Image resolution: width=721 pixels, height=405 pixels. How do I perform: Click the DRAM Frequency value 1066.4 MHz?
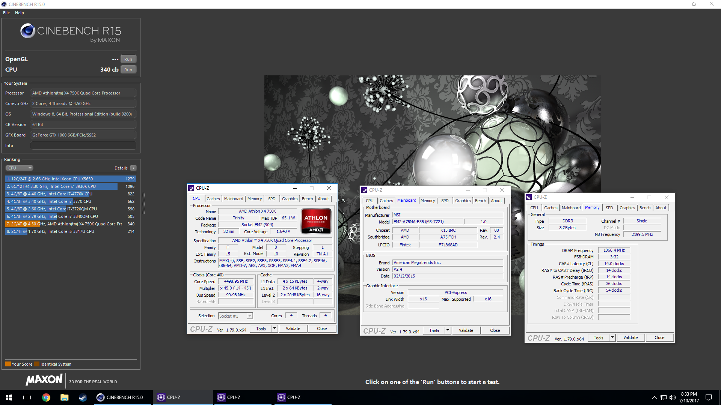click(x=614, y=250)
